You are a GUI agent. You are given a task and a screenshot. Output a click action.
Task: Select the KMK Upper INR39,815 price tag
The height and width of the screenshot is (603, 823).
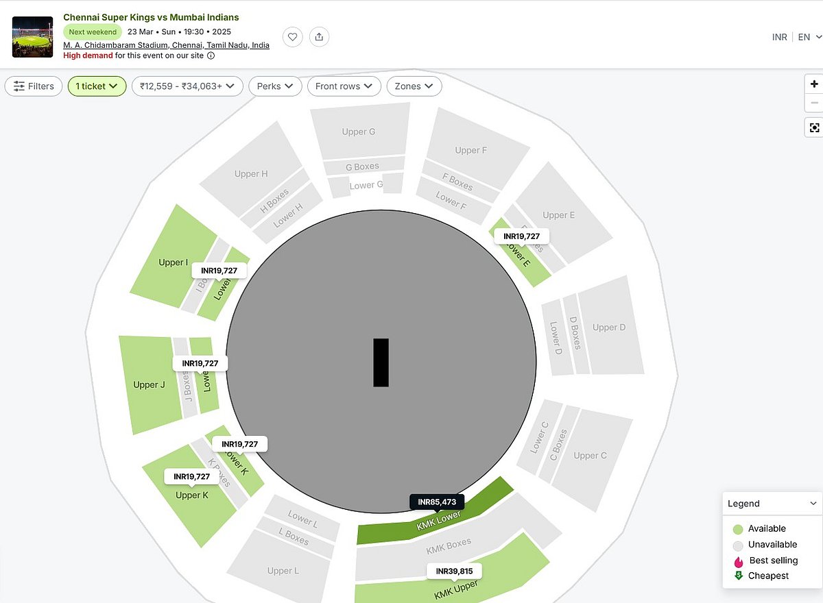pos(454,571)
